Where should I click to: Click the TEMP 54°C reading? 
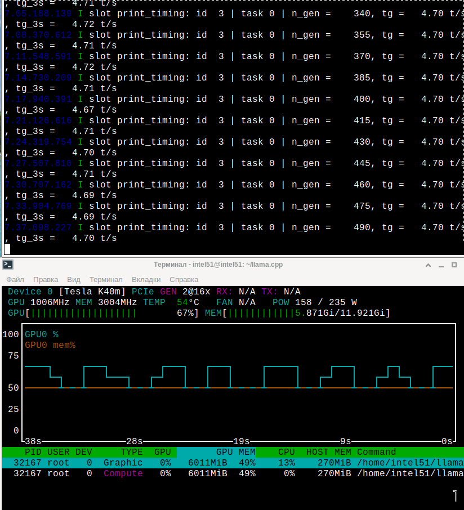point(171,302)
